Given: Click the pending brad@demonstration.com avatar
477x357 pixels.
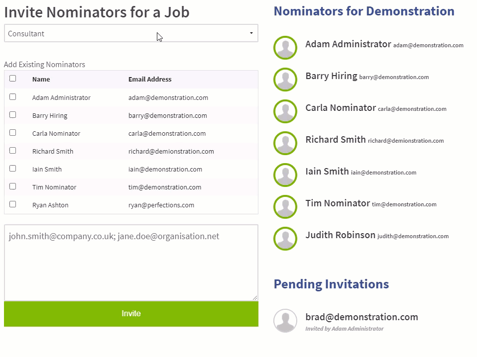Looking at the screenshot, I should point(285,321).
